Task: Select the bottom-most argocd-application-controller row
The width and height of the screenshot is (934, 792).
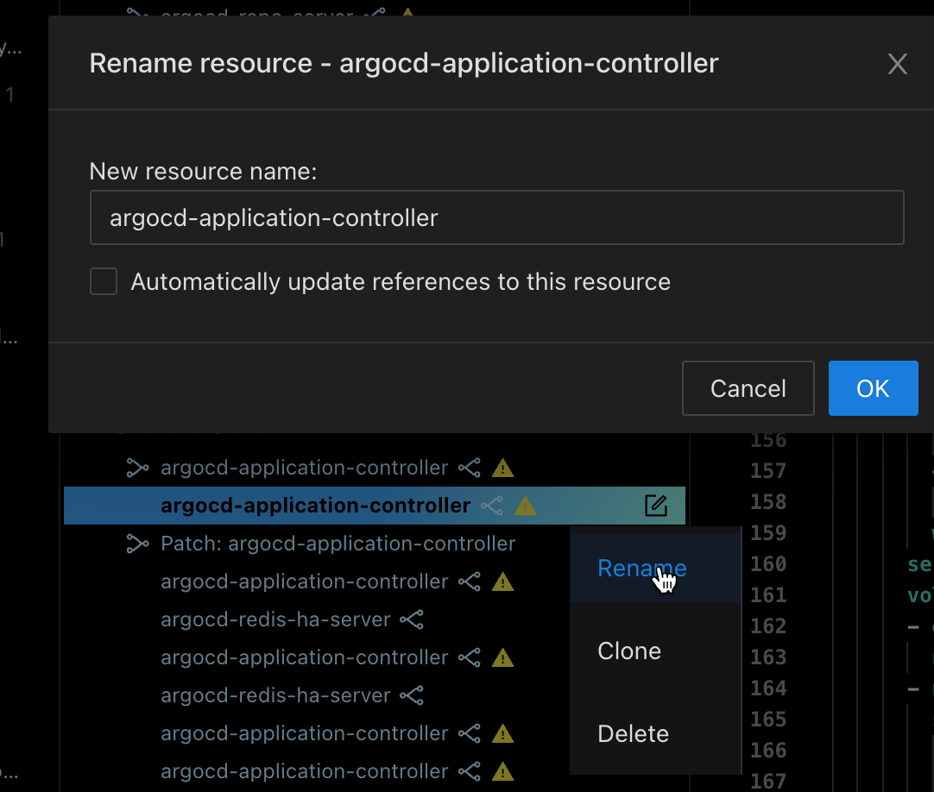Action: [305, 772]
